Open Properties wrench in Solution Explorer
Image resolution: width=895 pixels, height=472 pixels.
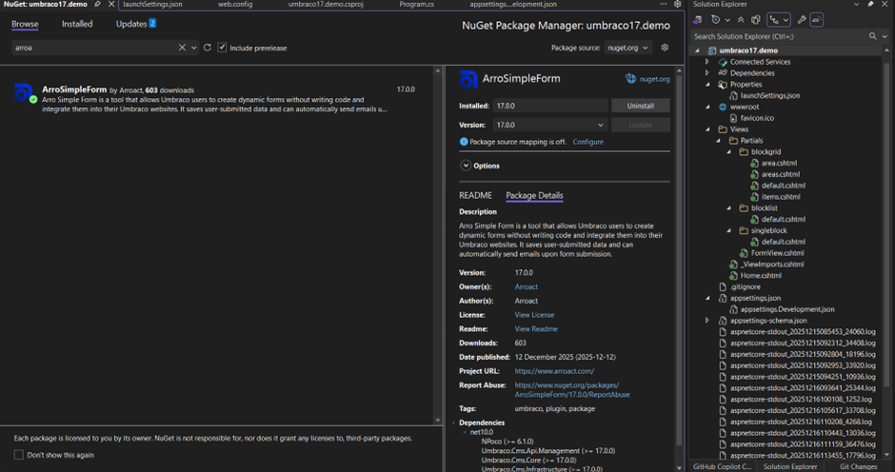point(802,20)
